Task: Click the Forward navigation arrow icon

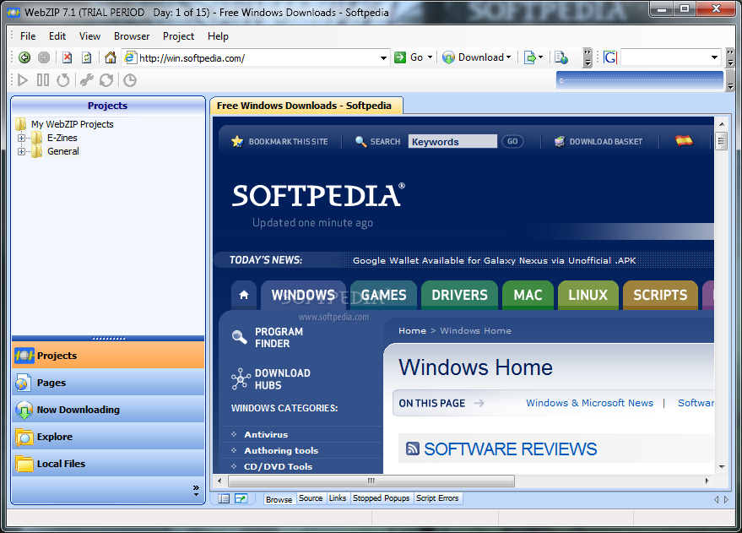Action: coord(44,57)
